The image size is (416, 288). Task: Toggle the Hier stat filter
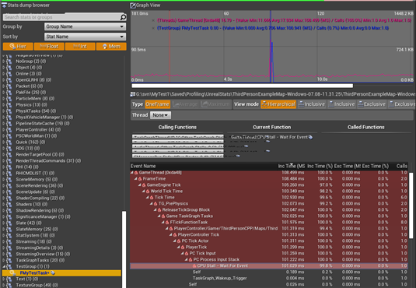point(18,47)
